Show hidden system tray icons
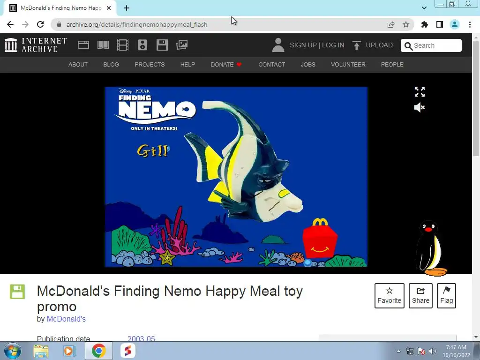 pos(398,351)
